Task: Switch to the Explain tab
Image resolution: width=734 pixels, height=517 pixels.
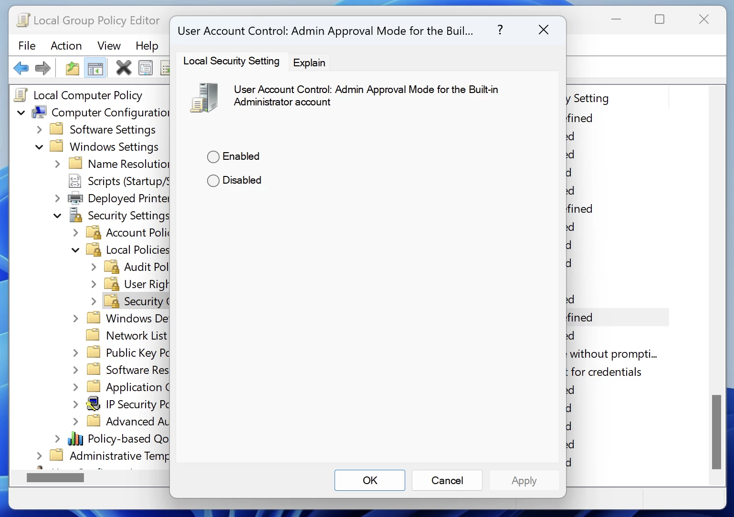Action: point(309,62)
